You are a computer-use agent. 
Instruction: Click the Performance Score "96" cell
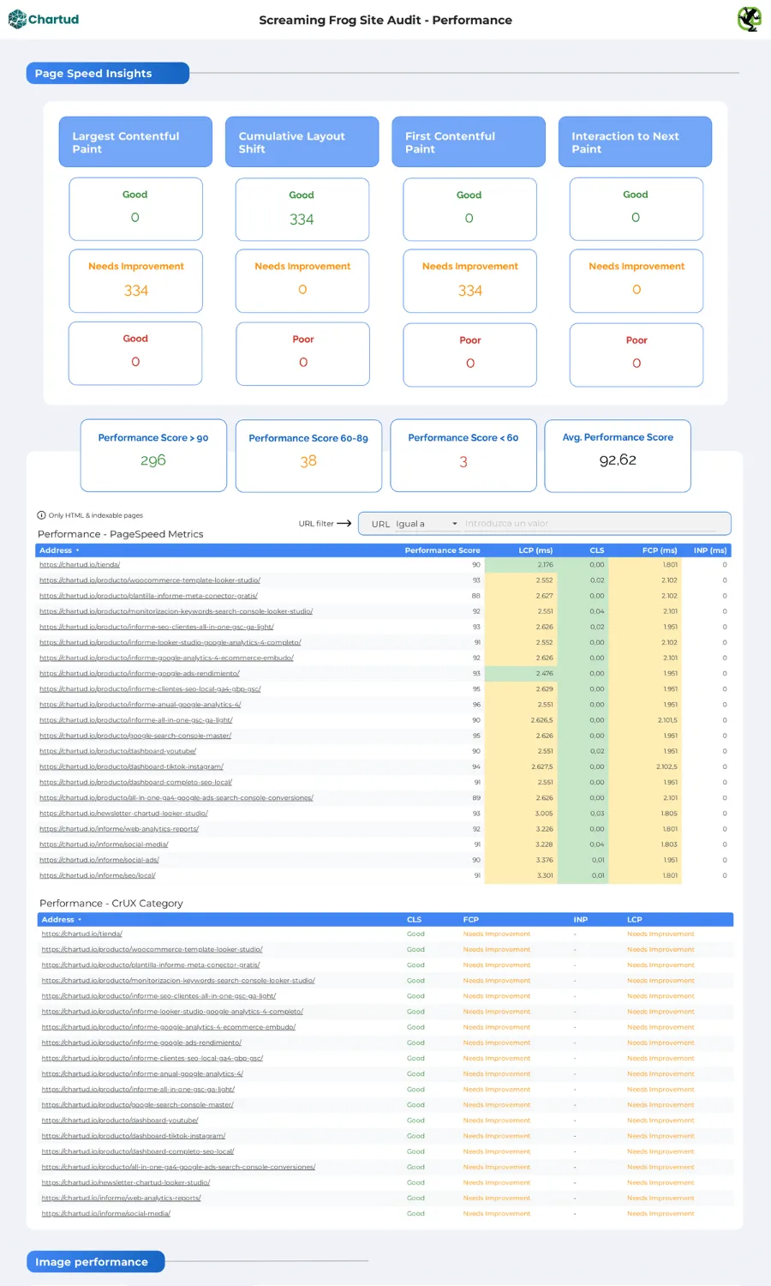[476, 705]
